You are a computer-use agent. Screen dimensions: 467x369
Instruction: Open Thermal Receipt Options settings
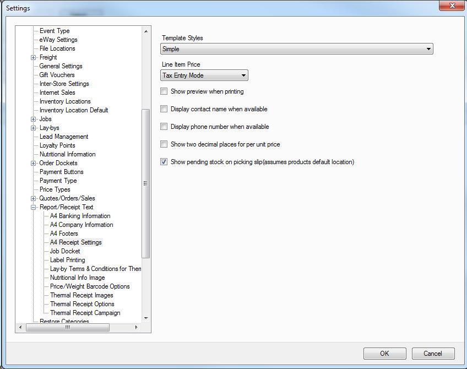82,304
